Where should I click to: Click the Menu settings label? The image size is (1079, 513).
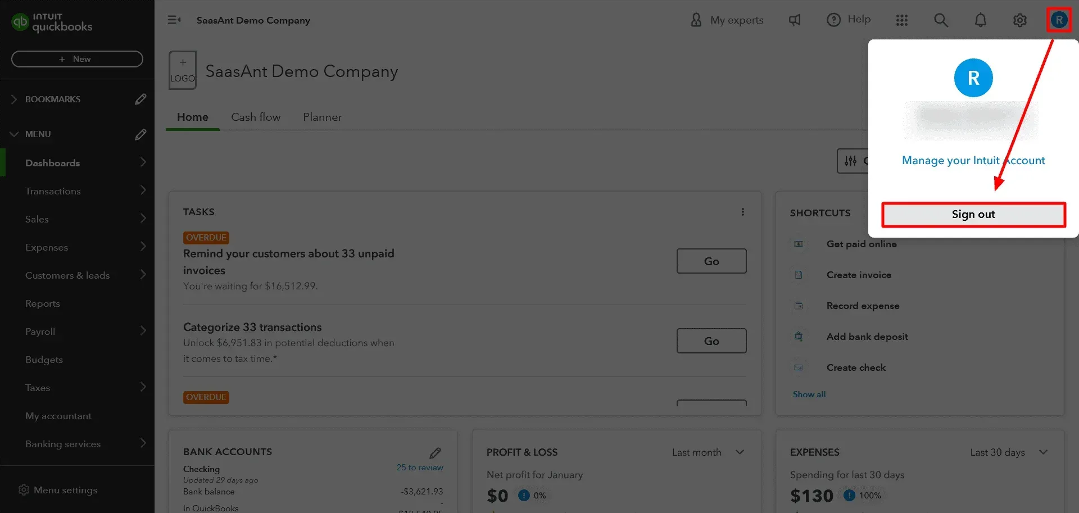pyautogui.click(x=66, y=490)
